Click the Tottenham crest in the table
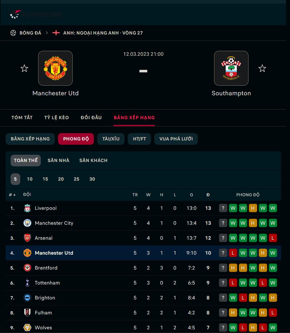 pos(28,283)
